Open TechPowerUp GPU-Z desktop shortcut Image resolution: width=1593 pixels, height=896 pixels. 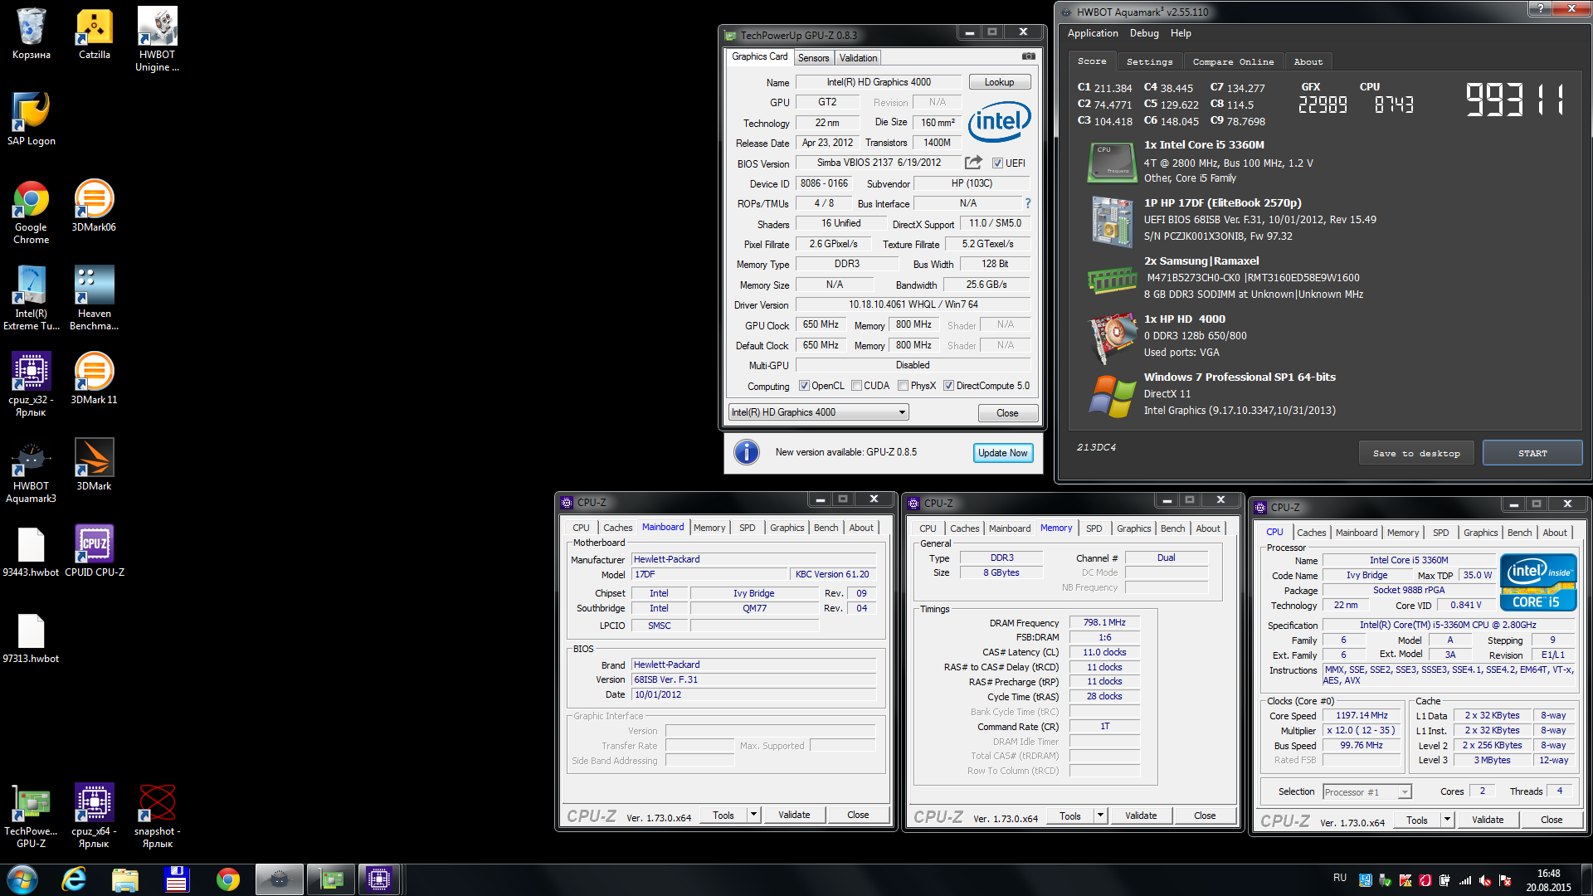(x=31, y=816)
